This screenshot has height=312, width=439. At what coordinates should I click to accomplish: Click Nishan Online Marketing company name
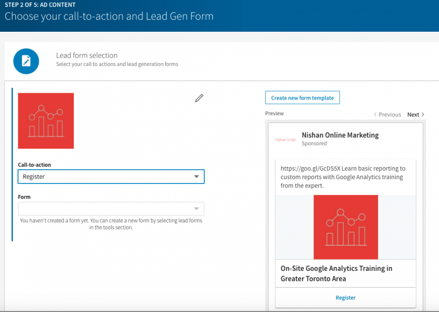click(x=340, y=135)
